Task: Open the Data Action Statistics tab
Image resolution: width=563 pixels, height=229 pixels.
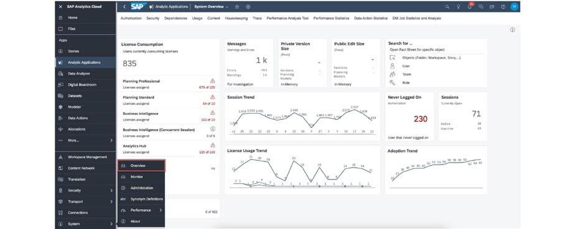Action: click(x=371, y=18)
